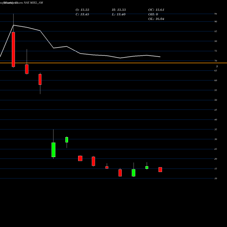This screenshot has width=227, height=227.
Task: Click the open value 'O: 15.55'
Action: [82, 10]
